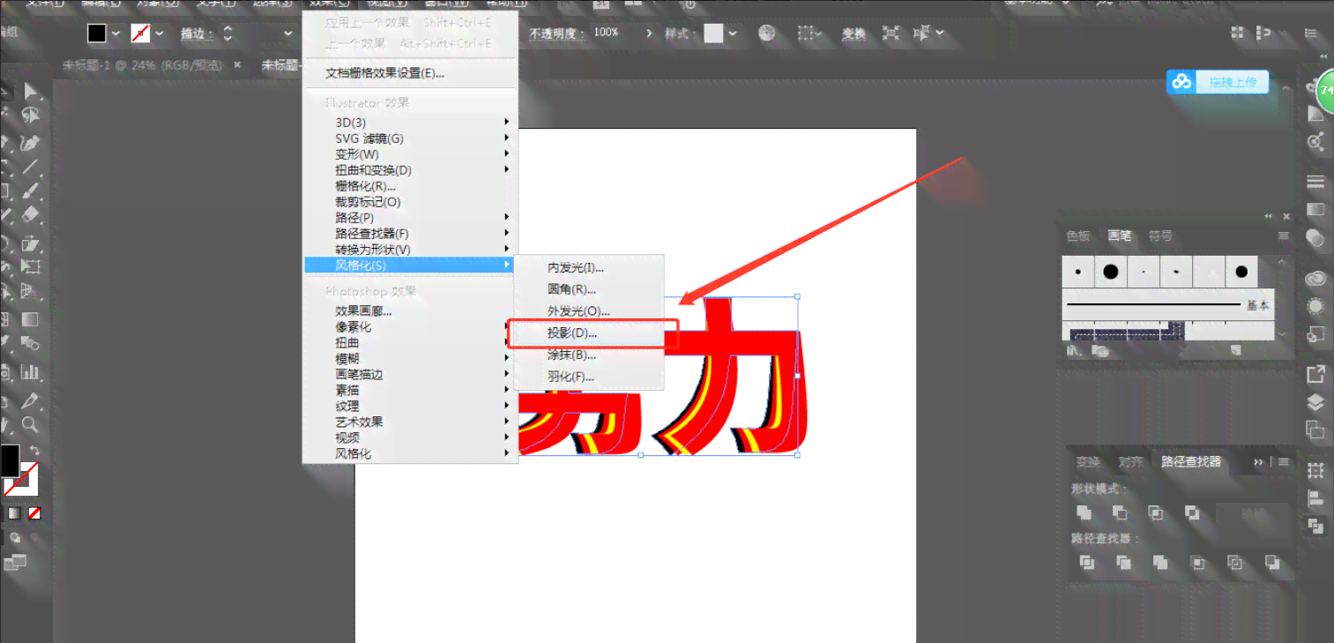Choose 外发光(O)... outer glow effect
Screen dimensions: 1334x643
pyautogui.click(x=589, y=311)
